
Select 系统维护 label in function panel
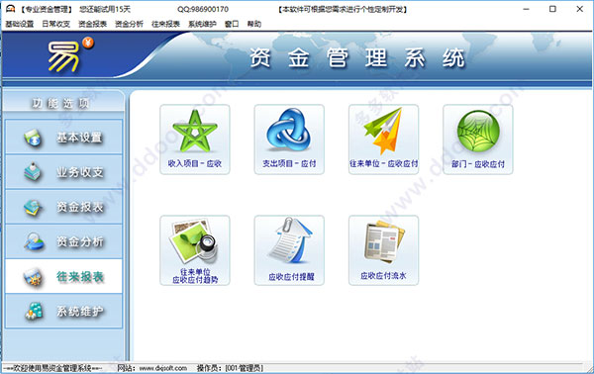(79, 311)
